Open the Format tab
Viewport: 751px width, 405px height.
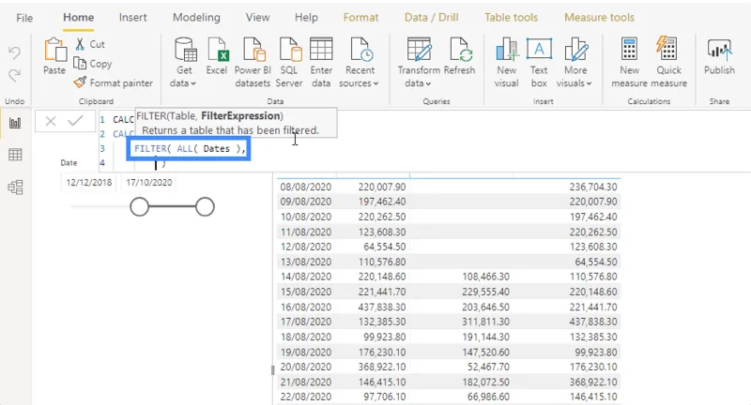[x=360, y=18]
